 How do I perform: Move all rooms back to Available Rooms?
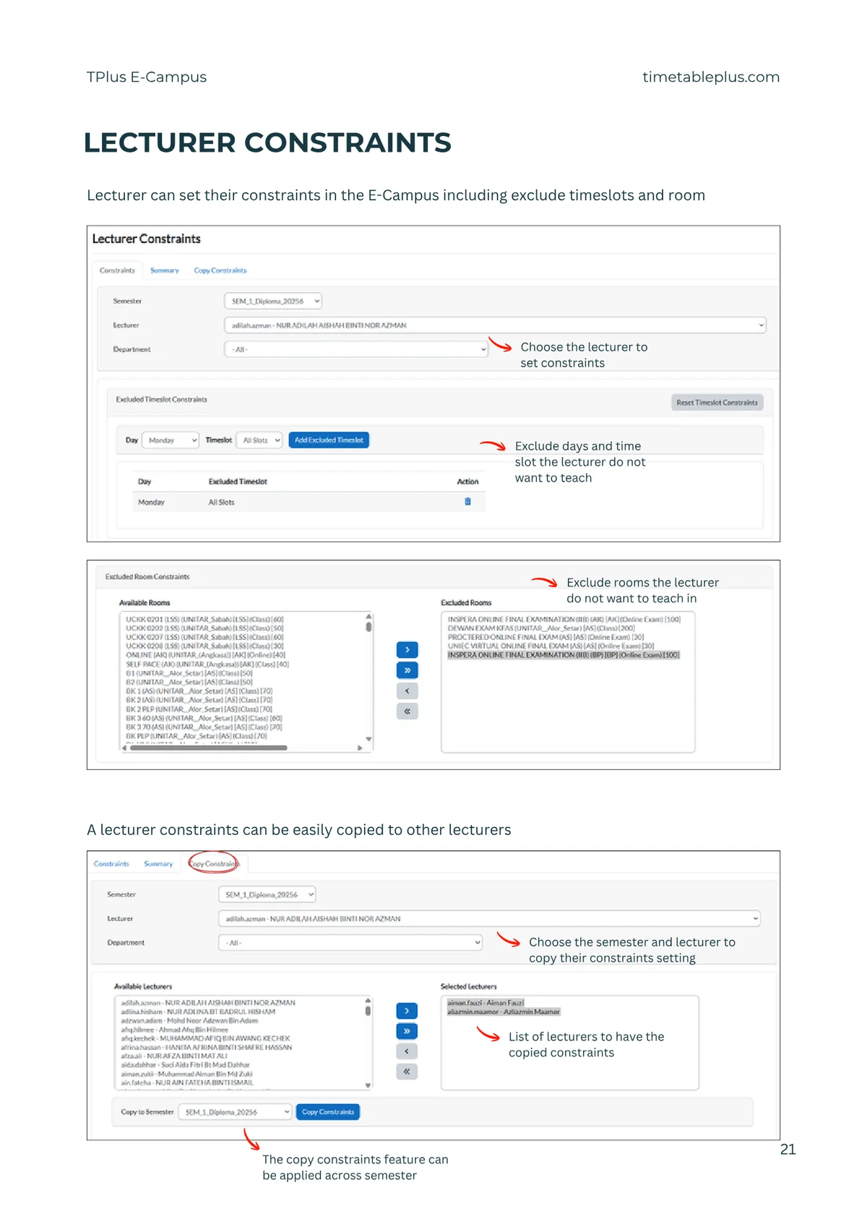407,711
